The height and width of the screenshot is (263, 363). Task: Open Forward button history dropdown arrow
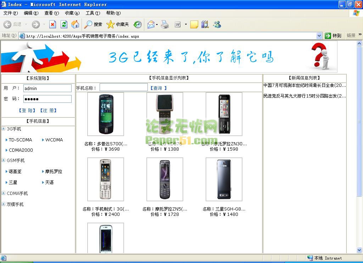44,24
